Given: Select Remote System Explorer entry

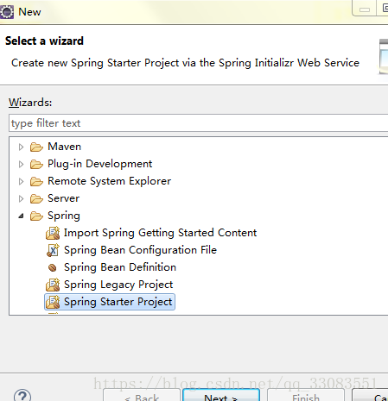Looking at the screenshot, I should [x=109, y=181].
